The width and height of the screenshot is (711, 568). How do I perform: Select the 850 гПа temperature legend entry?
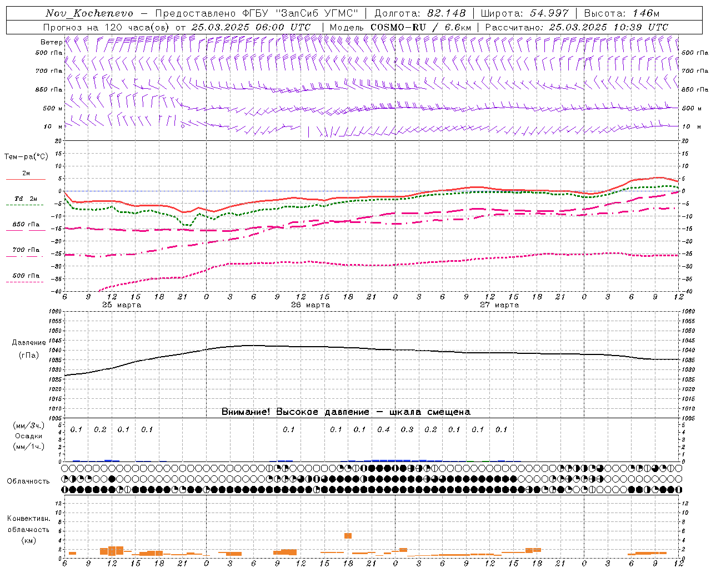tap(26, 225)
